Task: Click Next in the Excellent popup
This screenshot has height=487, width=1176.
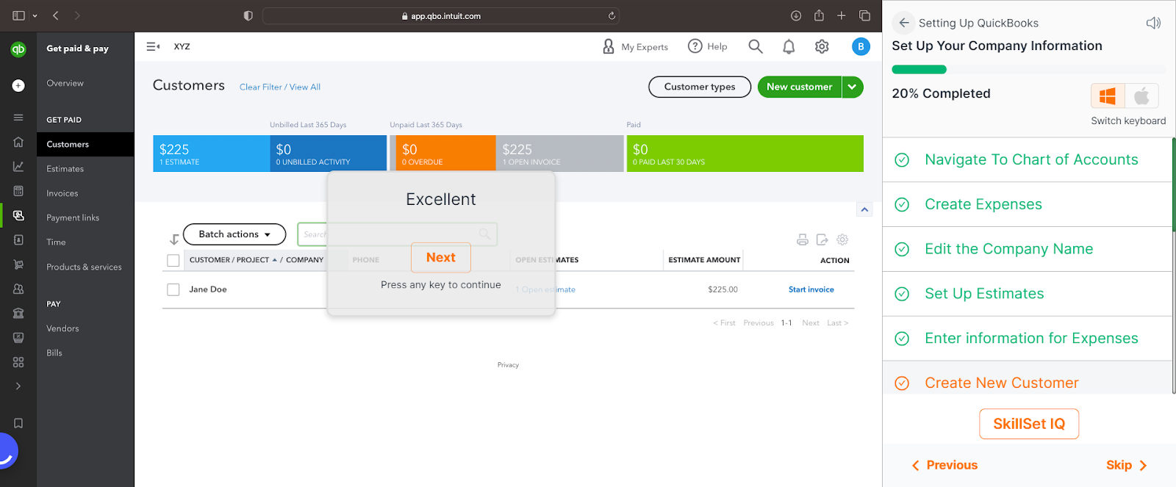Action: (x=441, y=258)
